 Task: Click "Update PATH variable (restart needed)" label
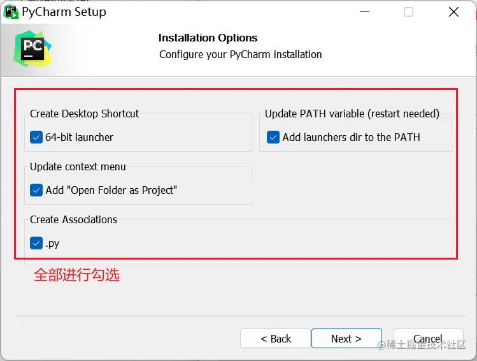click(352, 114)
